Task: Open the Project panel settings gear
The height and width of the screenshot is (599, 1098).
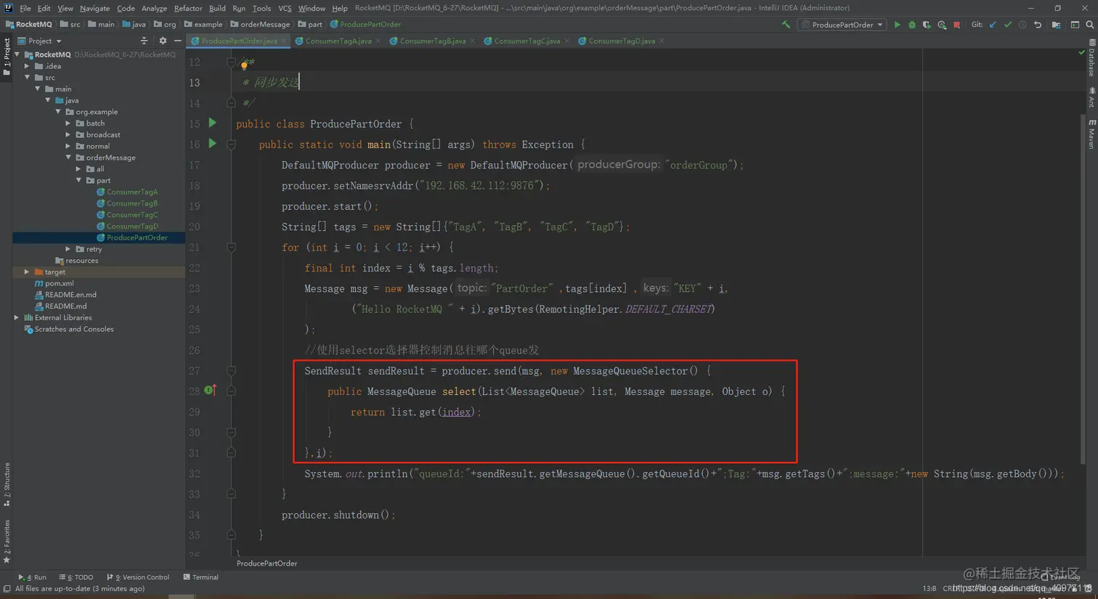Action: click(x=163, y=41)
